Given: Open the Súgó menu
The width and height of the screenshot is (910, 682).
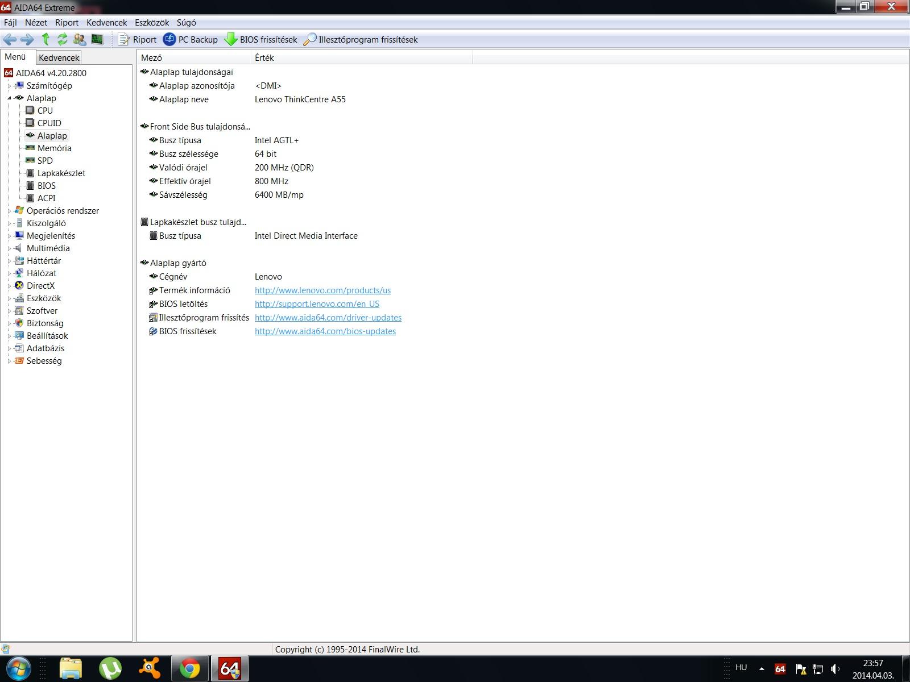Looking at the screenshot, I should (x=186, y=23).
